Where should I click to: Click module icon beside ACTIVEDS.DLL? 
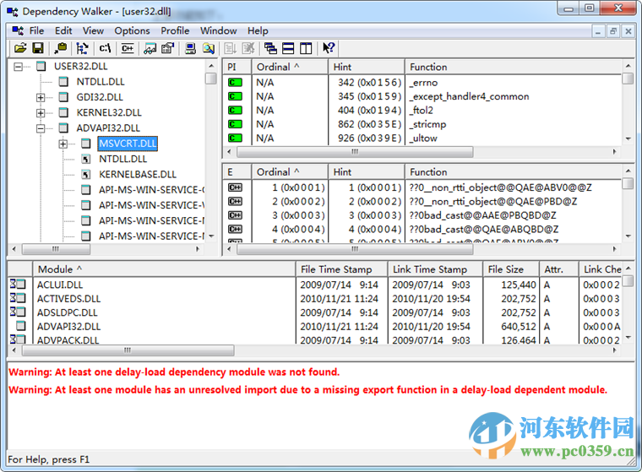coord(18,298)
